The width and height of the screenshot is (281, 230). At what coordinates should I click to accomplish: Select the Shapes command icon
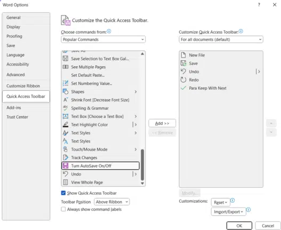click(x=66, y=92)
